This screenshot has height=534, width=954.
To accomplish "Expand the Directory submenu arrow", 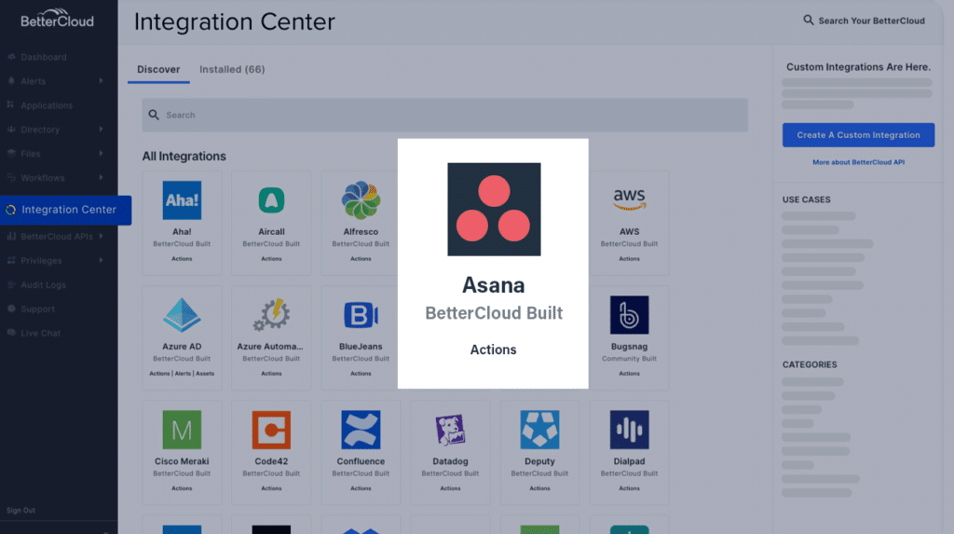I will (x=101, y=130).
